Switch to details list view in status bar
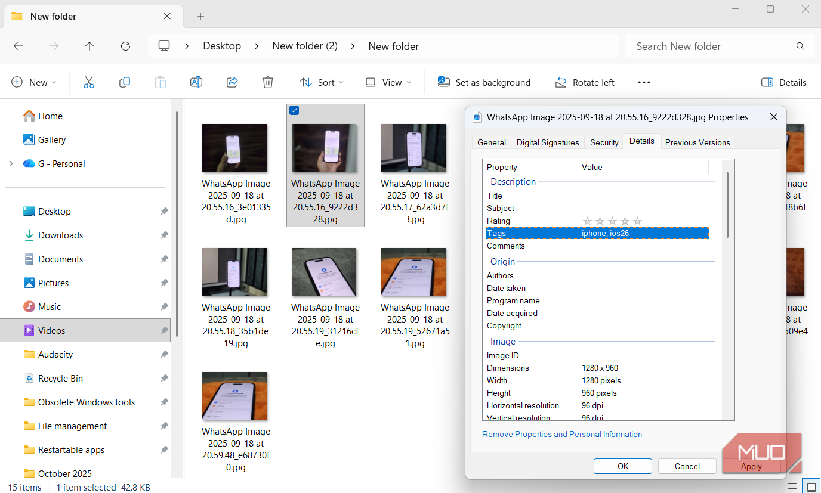This screenshot has width=821, height=493. tap(792, 486)
